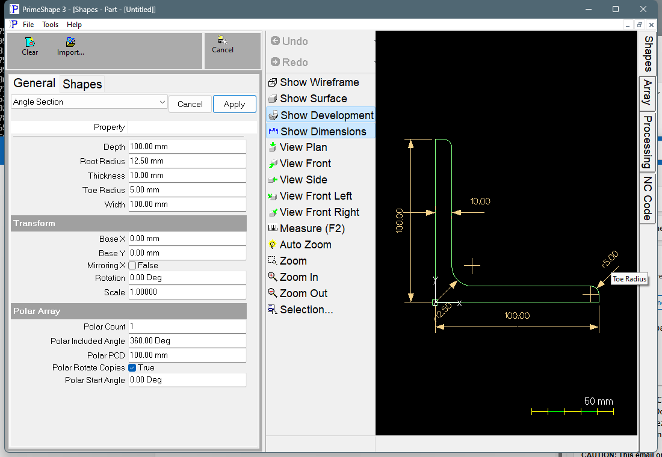Click the horizontal 100.00 width dimension label

click(517, 316)
